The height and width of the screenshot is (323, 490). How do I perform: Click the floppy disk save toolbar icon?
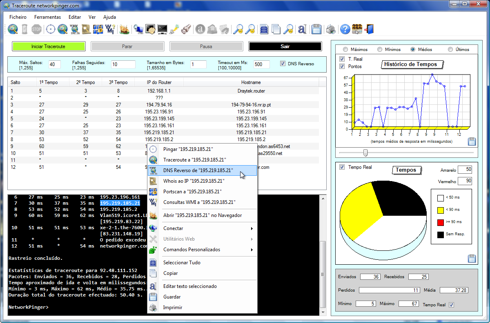[316, 29]
